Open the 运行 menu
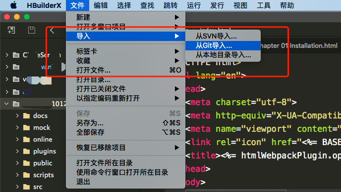The height and width of the screenshot is (192, 341). pos(194,5)
